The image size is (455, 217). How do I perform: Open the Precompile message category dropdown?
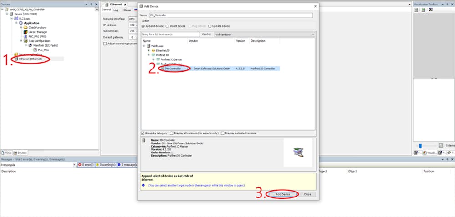(x=74, y=165)
